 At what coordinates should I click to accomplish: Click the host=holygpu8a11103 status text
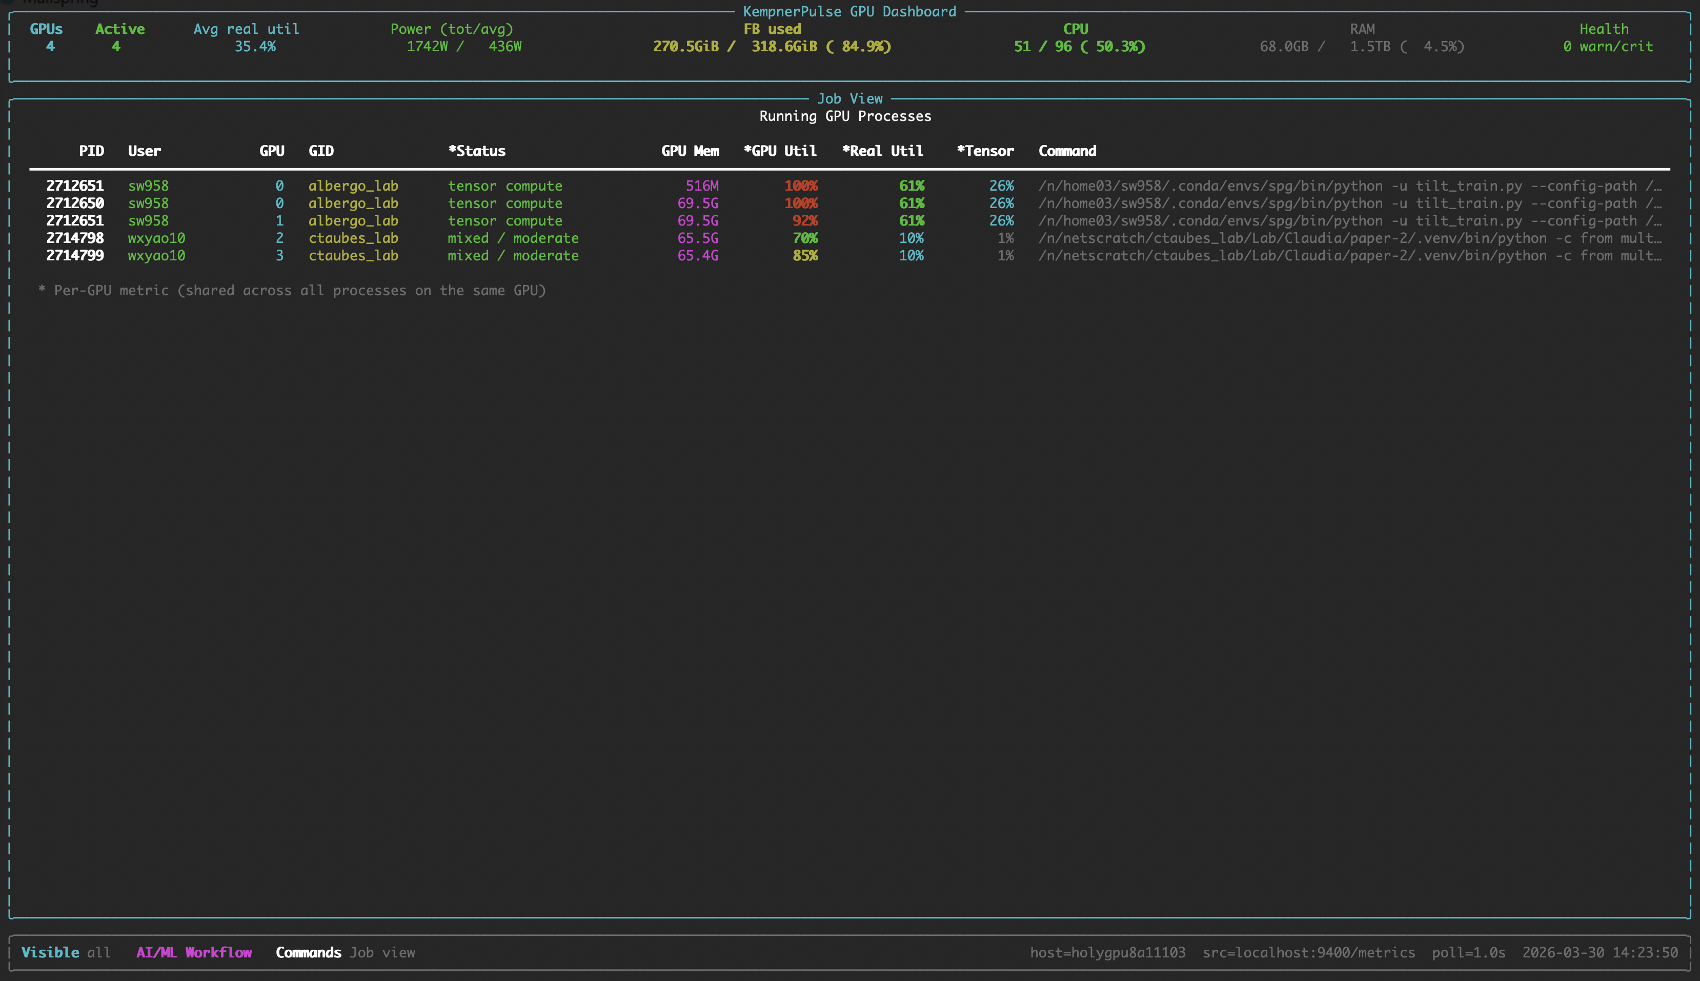tap(1107, 952)
